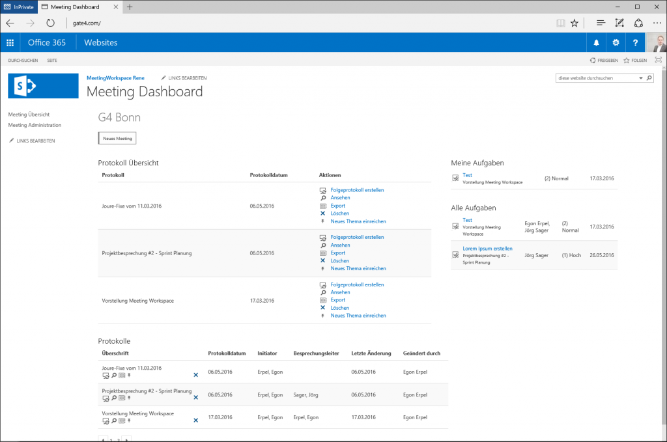Open the SharePoint settings gear icon
Screen dimensions: 667x442
(615, 42)
